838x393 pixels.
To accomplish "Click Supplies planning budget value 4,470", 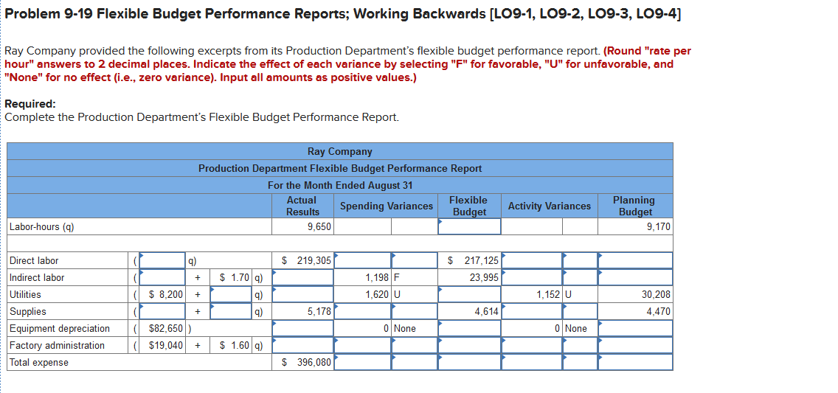I will tap(659, 311).
